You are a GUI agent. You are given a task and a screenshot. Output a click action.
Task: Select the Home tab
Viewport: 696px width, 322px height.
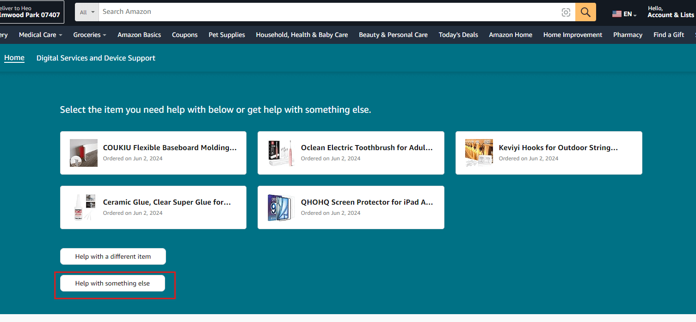click(x=14, y=58)
